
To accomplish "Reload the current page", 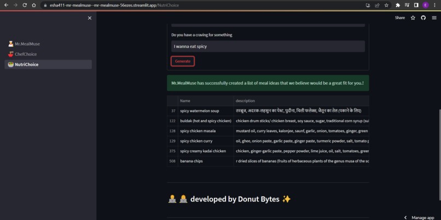I will [25, 5].
